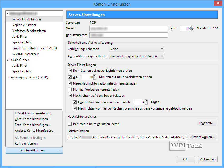Toggle Lösche Nachrichten vom Server nach

(75, 102)
